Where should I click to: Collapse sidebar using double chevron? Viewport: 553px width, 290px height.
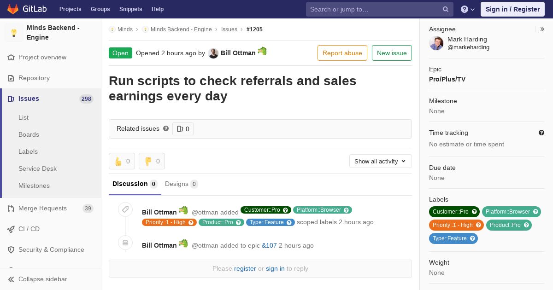(x=11, y=279)
